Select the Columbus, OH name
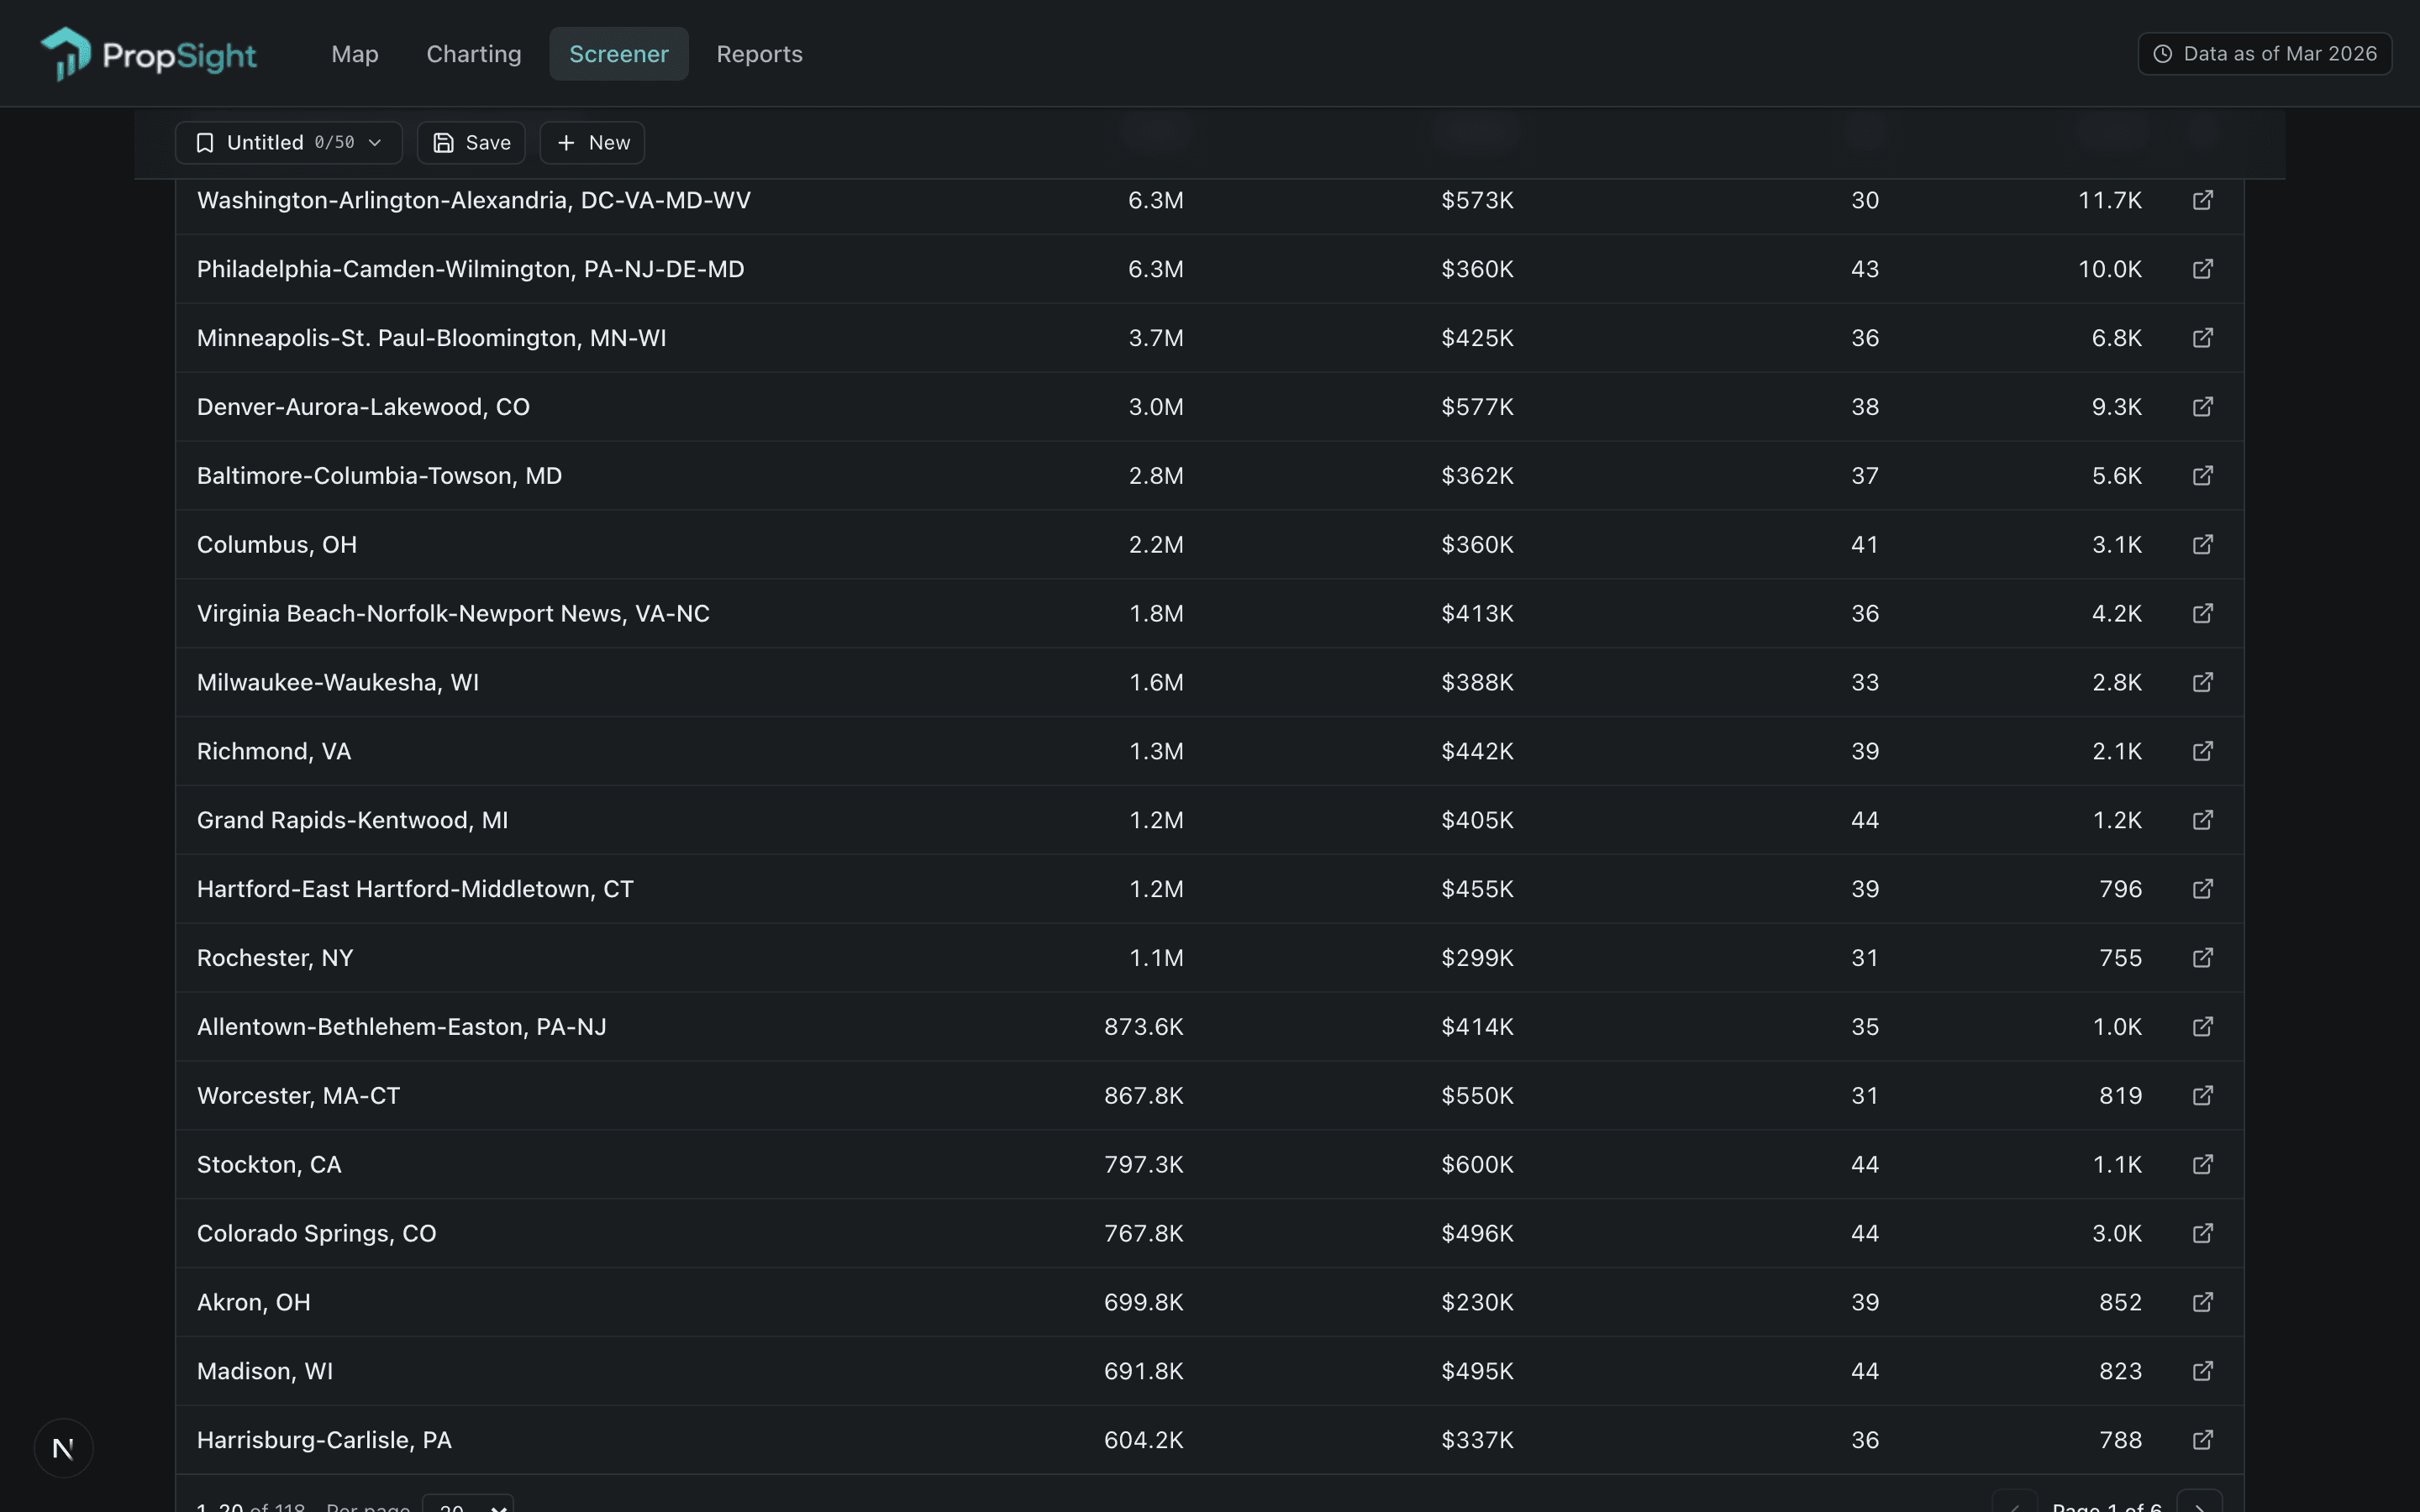The image size is (2420, 1512). [277, 545]
